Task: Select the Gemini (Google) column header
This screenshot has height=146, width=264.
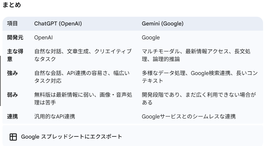Action: pyautogui.click(x=163, y=24)
